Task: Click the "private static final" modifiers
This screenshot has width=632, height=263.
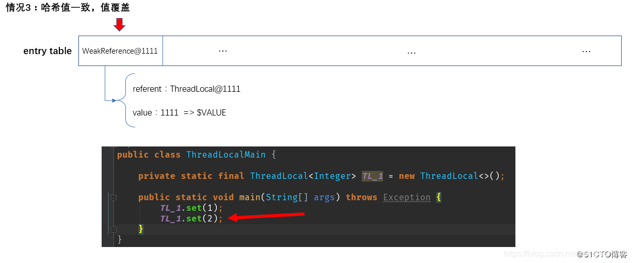Action: click(x=191, y=176)
